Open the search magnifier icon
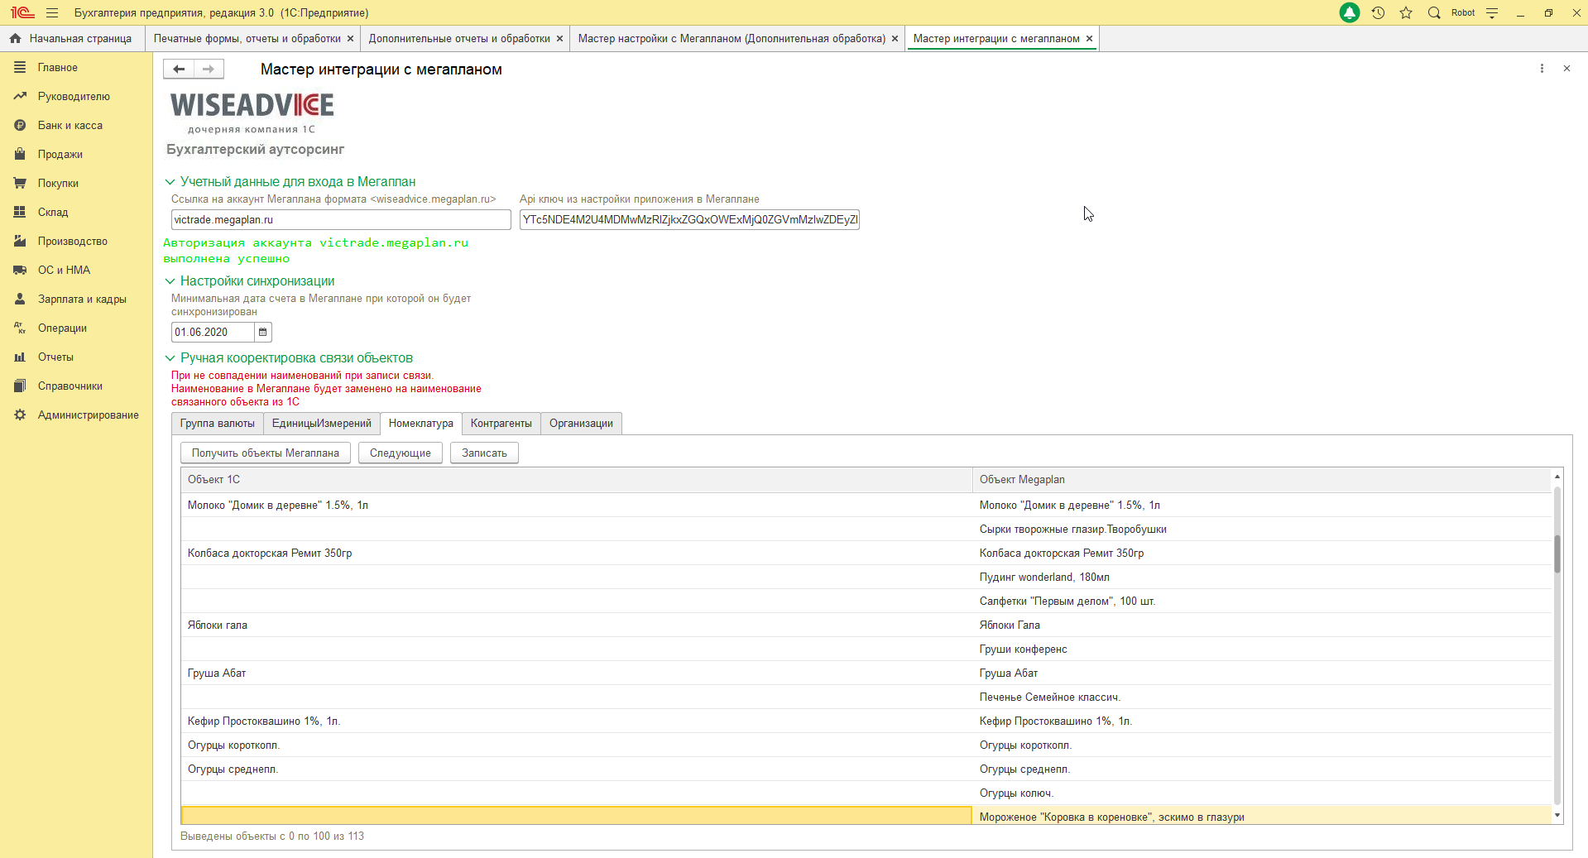 (x=1434, y=12)
